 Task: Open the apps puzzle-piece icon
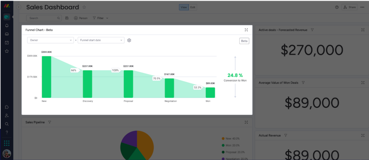click(7, 107)
